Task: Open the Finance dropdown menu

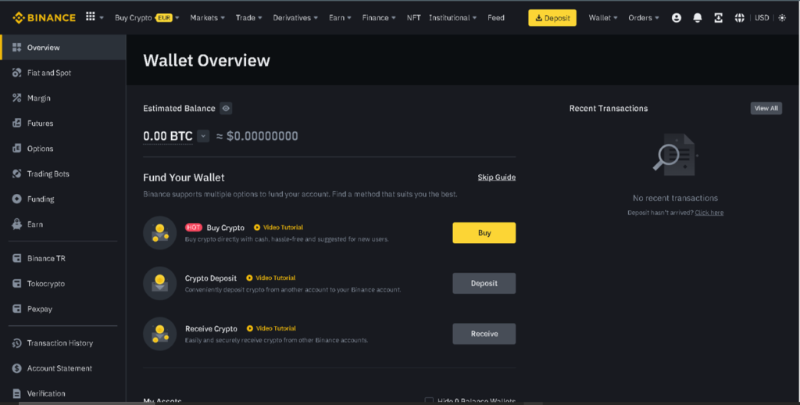Action: tap(379, 18)
